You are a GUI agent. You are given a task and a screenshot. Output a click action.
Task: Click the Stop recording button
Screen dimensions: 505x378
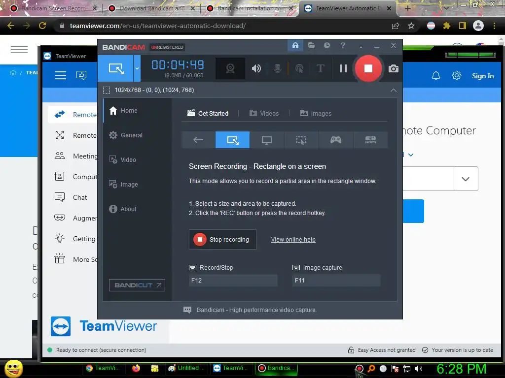point(222,240)
